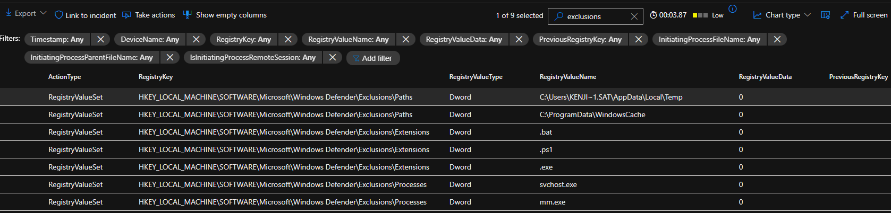Toggle Show empty columns

click(x=225, y=15)
